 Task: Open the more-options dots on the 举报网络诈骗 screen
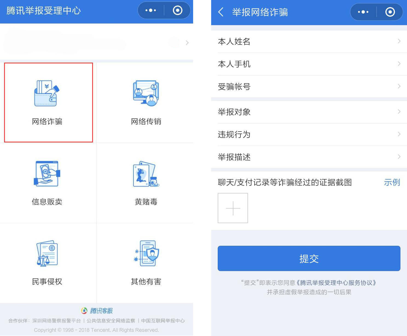point(363,12)
